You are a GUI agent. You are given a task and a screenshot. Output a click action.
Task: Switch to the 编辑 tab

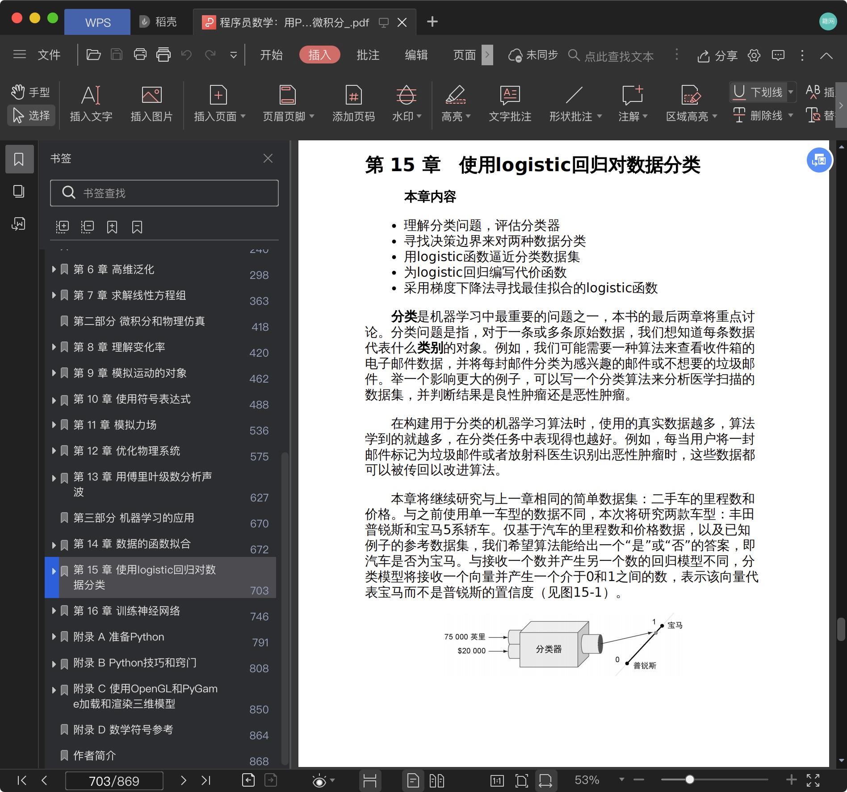(416, 55)
